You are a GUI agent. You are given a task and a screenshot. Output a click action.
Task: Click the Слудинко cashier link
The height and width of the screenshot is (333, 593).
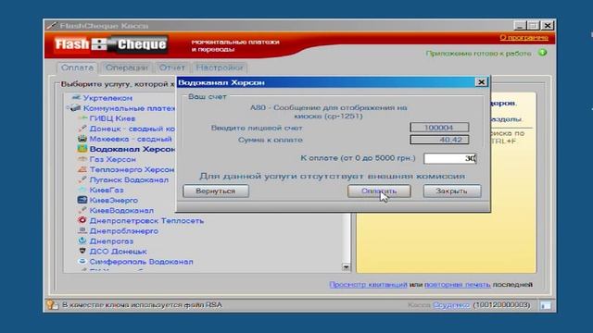(451, 304)
